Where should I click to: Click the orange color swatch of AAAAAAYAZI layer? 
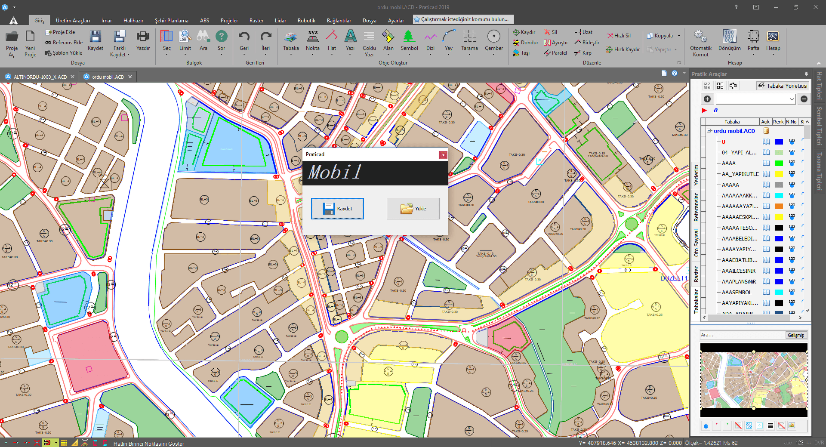[779, 206]
